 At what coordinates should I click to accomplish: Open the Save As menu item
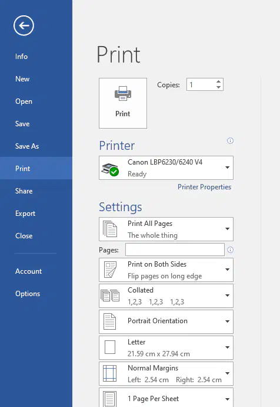tap(27, 146)
